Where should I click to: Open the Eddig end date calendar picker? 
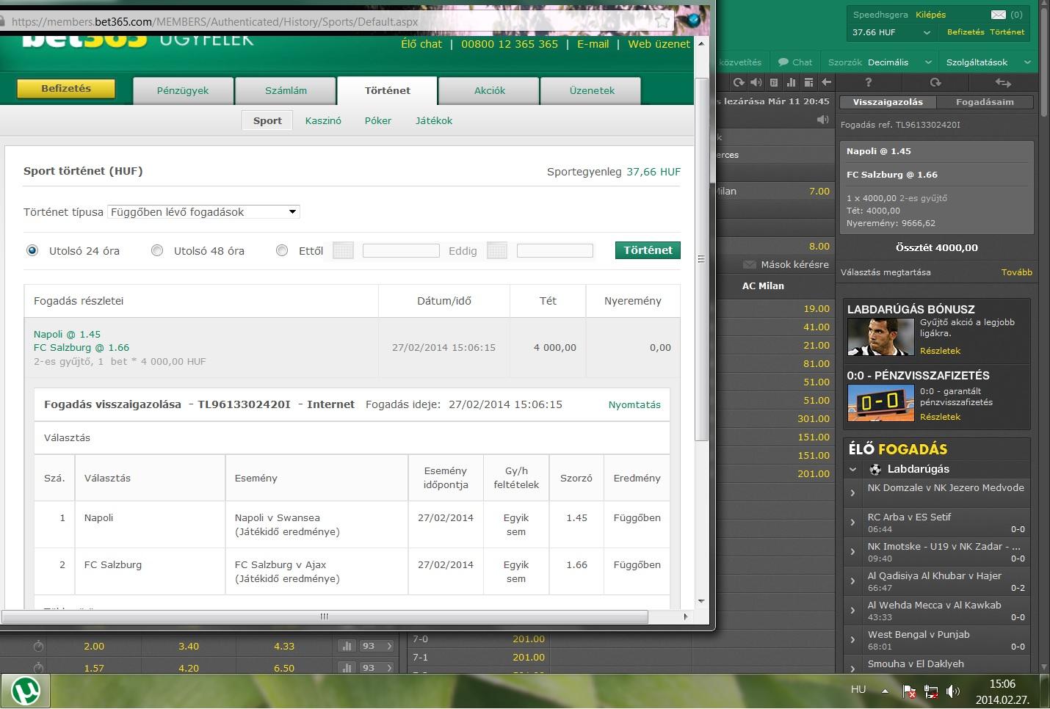click(x=497, y=250)
